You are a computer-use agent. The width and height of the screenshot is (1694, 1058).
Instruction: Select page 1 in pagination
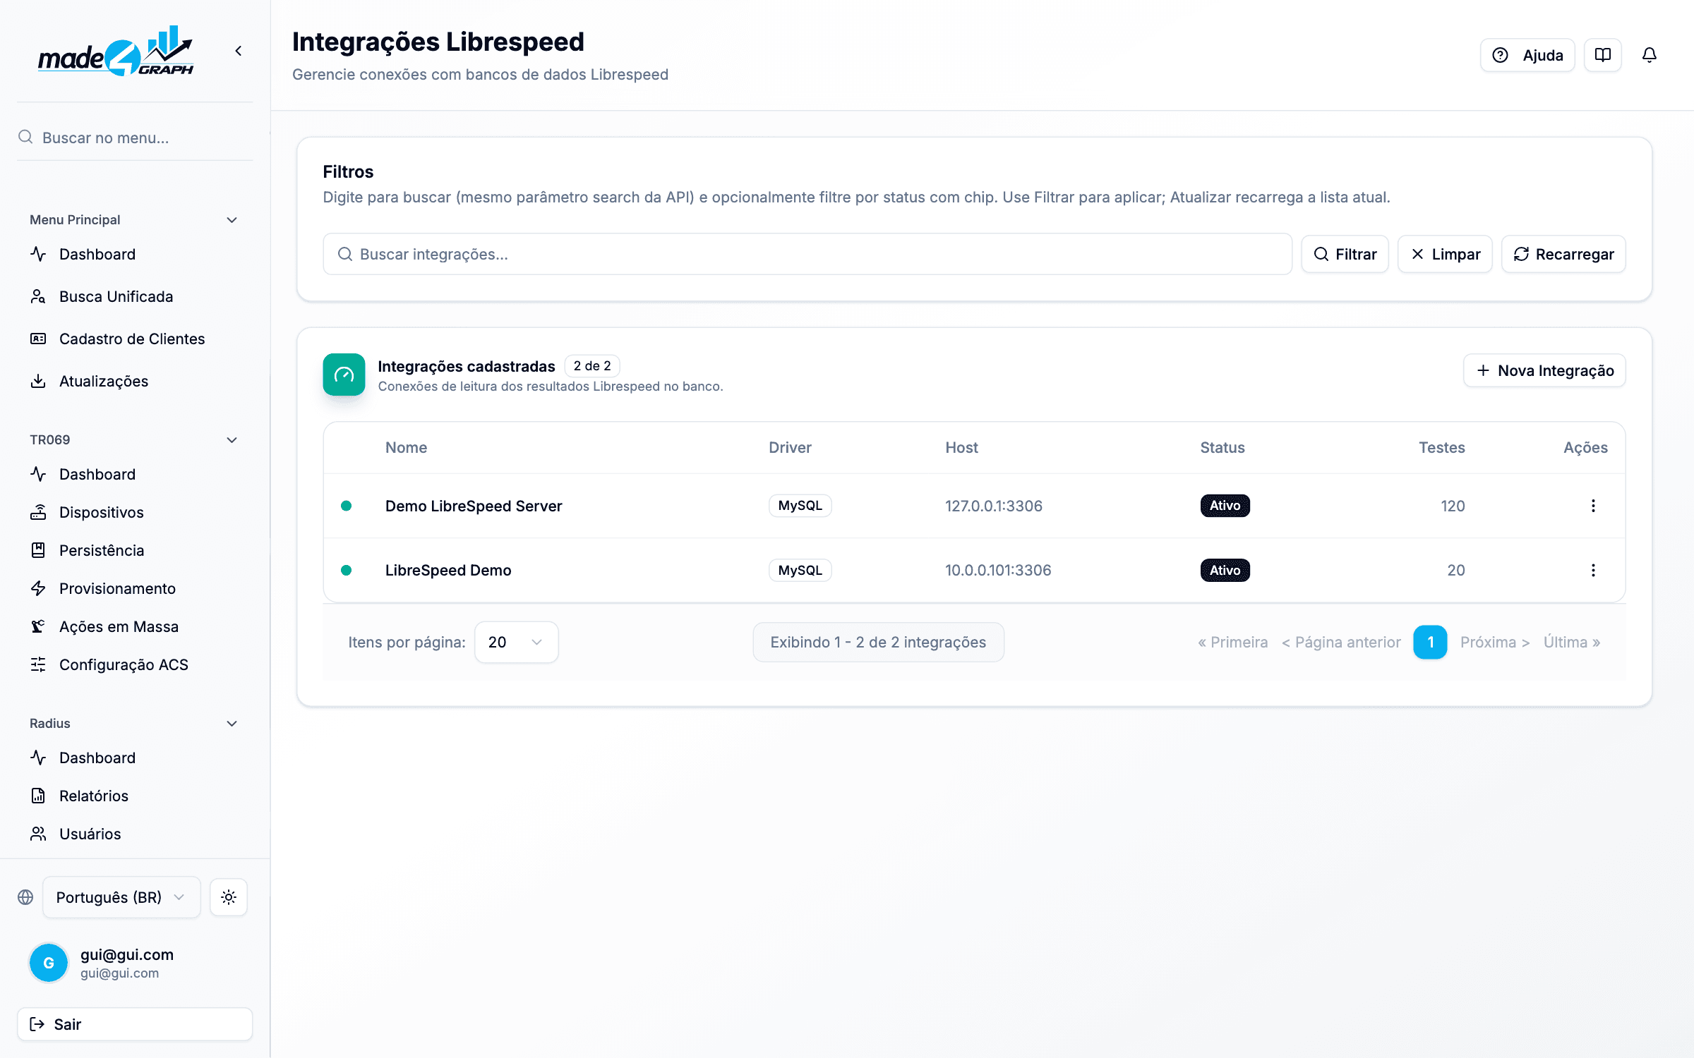[1430, 642]
